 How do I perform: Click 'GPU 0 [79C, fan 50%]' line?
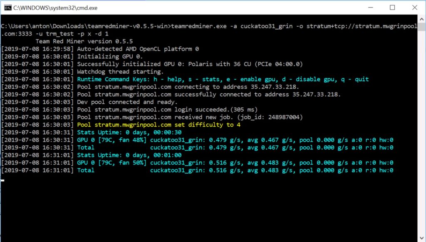point(197,163)
